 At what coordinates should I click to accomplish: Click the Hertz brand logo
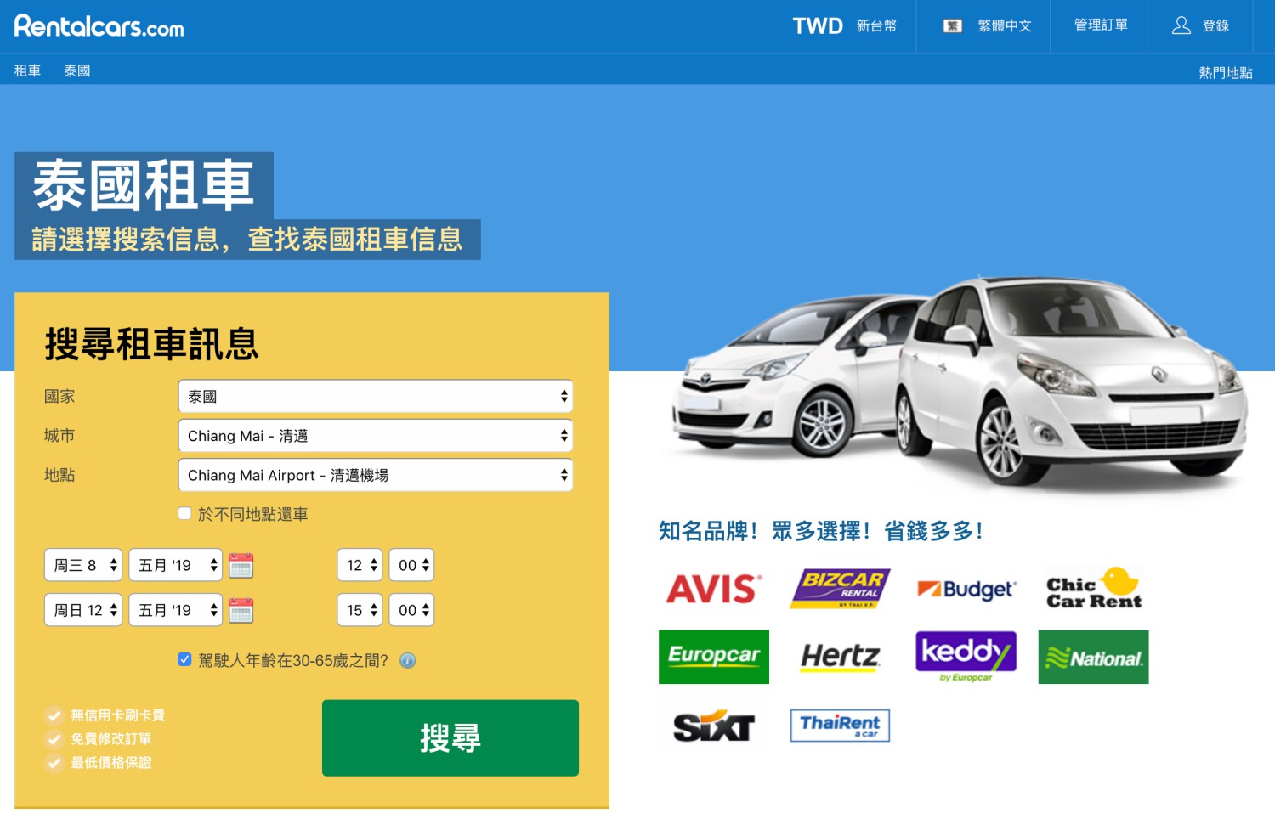[841, 657]
